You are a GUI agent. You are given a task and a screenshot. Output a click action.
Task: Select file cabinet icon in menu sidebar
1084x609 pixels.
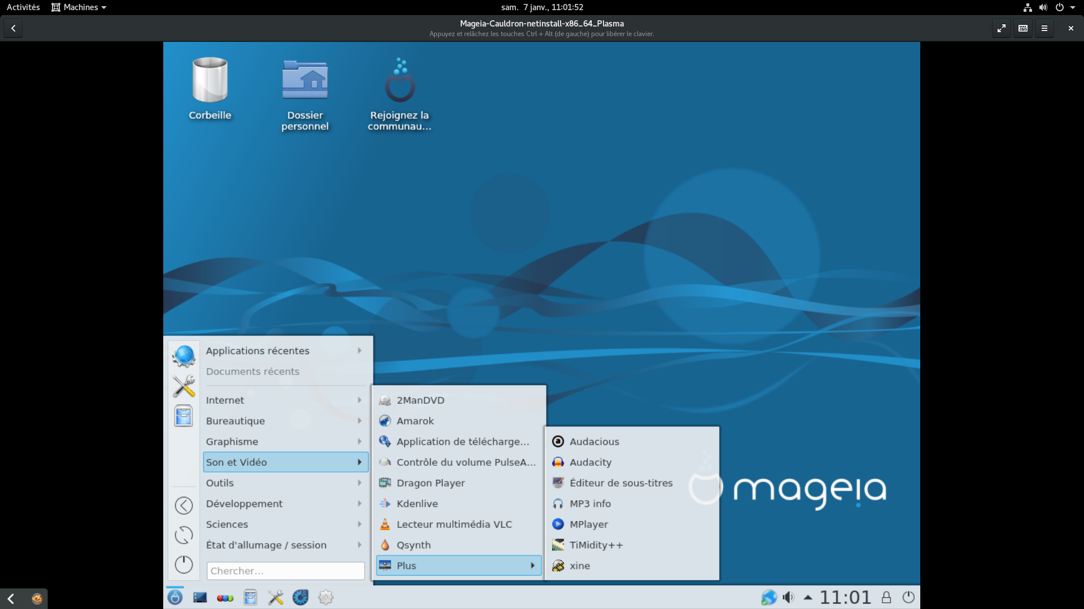183,417
